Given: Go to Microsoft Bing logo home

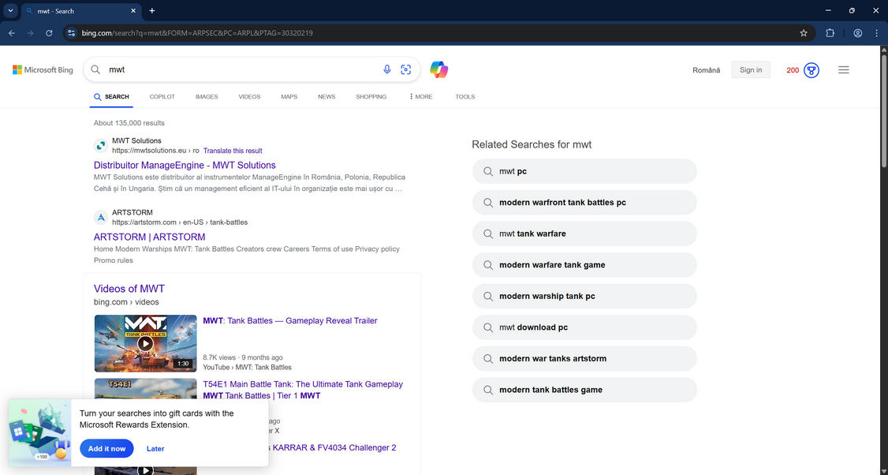Looking at the screenshot, I should (x=43, y=70).
